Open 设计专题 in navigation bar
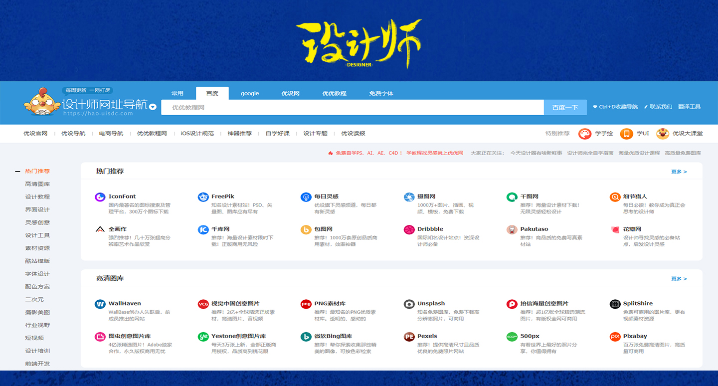The image size is (718, 386). [316, 134]
